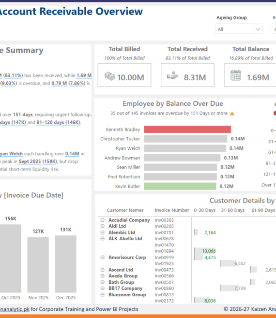Collapse the ALK-Abello Ltd row
Viewport: 276px width, 318px height.
pyautogui.click(x=103, y=239)
